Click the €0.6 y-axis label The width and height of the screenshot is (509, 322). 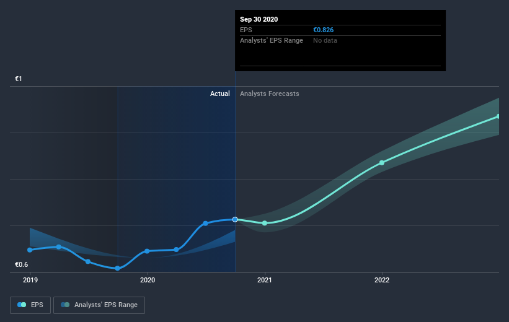22,264
